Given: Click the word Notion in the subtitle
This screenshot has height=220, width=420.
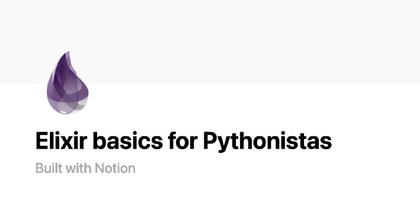Looking at the screenshot, I should click(115, 168).
